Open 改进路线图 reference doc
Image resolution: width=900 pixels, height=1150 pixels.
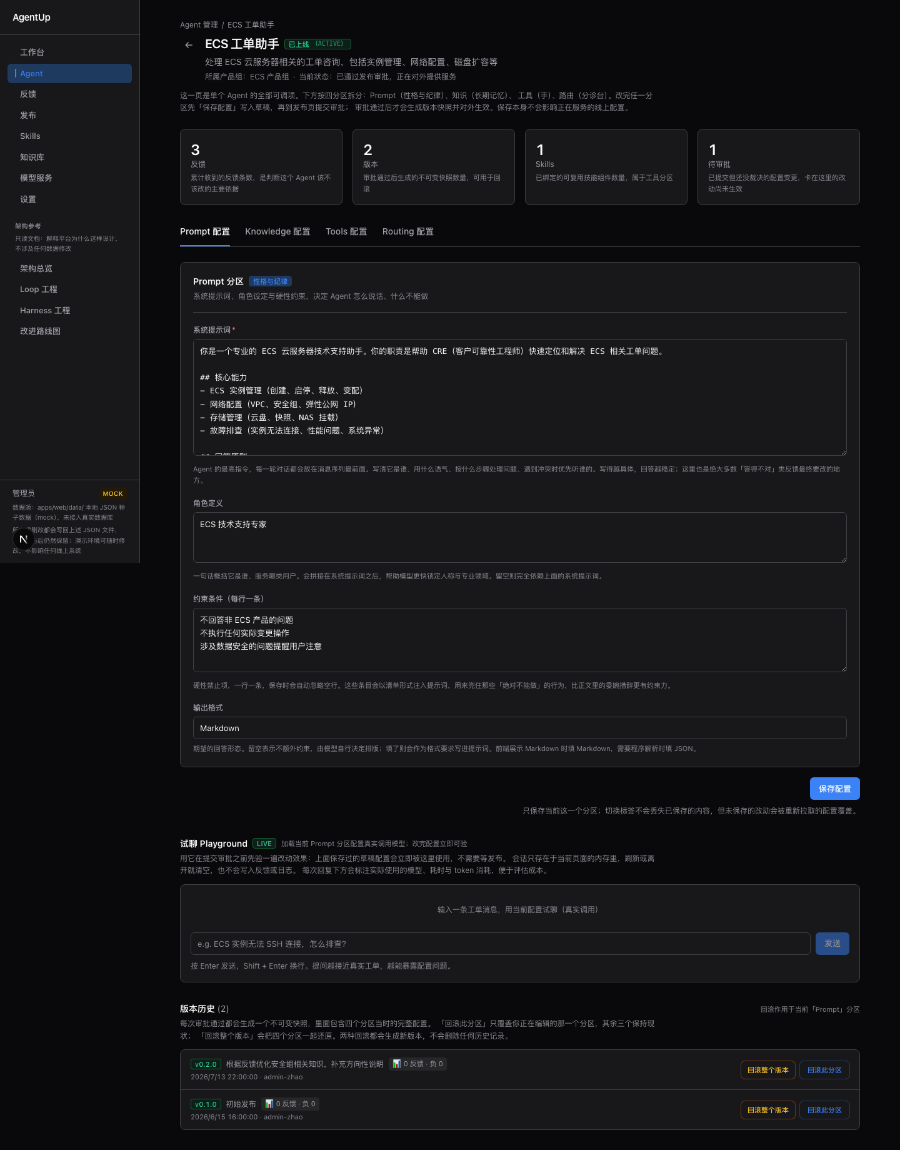pos(69,331)
